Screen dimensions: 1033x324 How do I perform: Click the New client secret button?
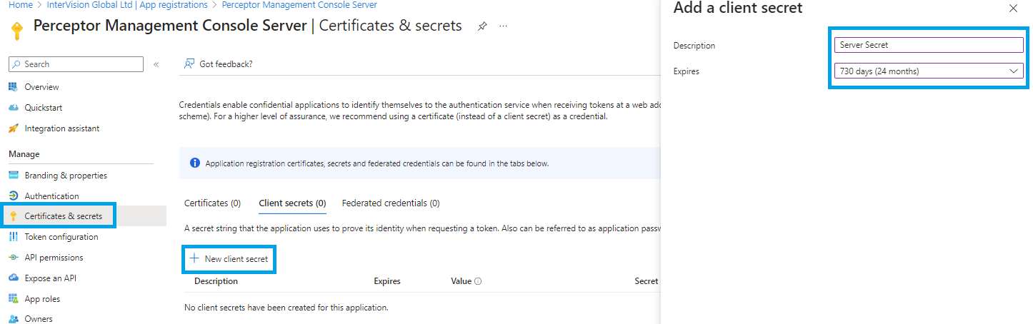229,259
